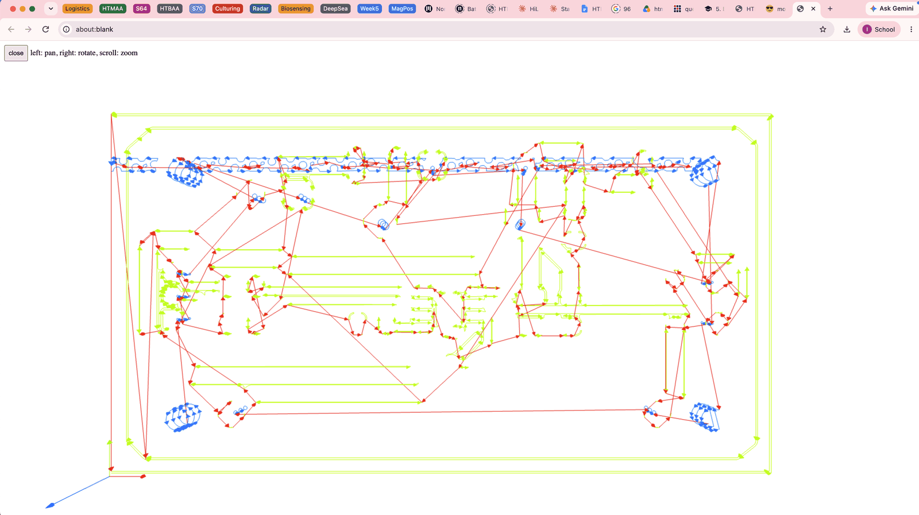Expand the DeepSea tab group
Screen dimensions: 919x515
335,9
